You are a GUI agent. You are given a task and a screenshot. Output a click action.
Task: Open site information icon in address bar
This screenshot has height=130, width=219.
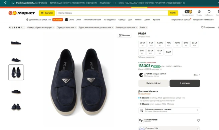coord(13,3)
